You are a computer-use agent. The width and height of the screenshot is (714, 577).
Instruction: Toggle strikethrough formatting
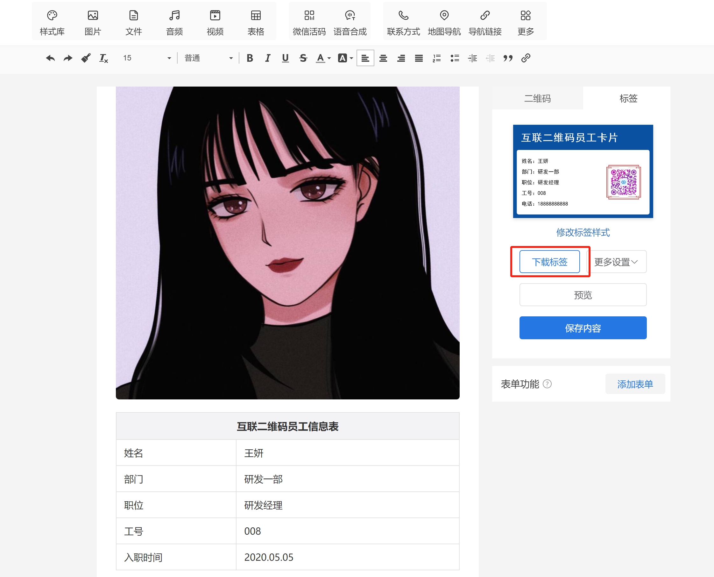click(303, 58)
